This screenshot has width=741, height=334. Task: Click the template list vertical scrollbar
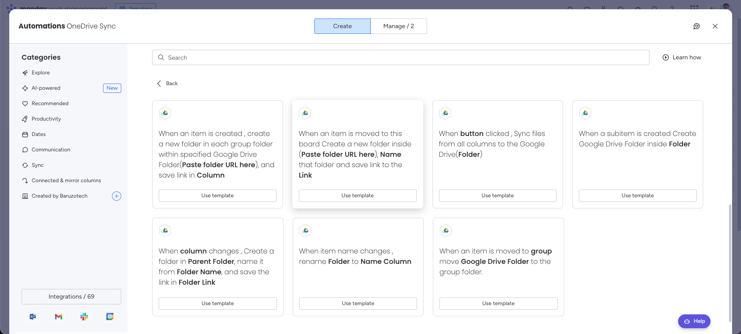730,263
